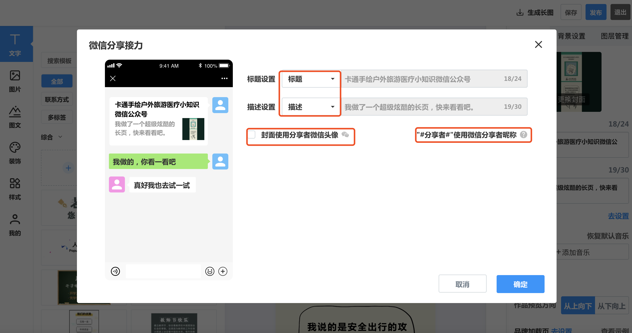Click the reply bubble 真好我也去试一试

click(x=162, y=185)
